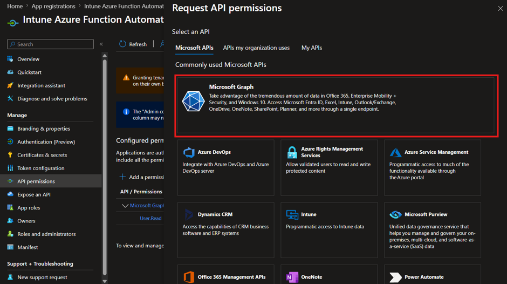The width and height of the screenshot is (507, 284).
Task: Click the Intune monitor icon
Action: click(292, 214)
